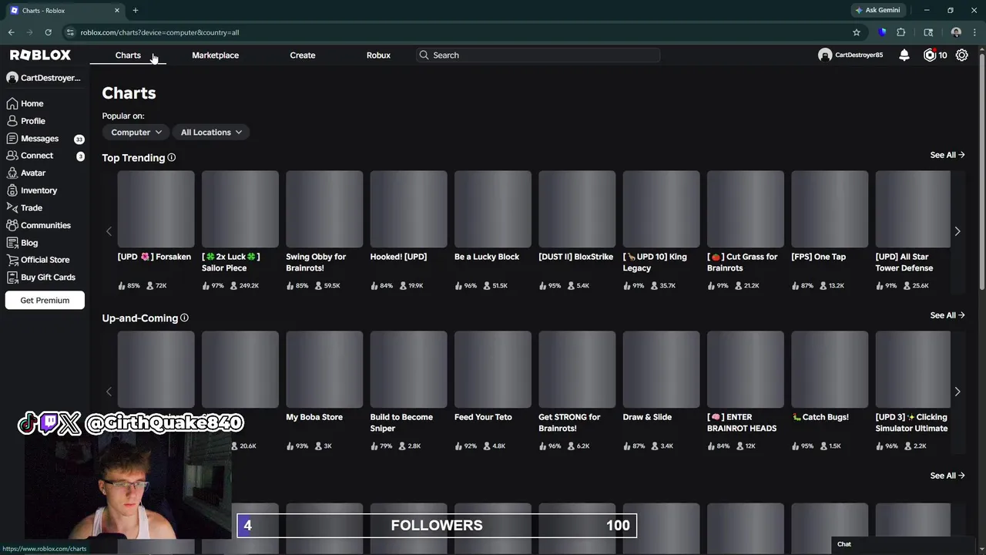Reload the page in browser

(x=48, y=32)
